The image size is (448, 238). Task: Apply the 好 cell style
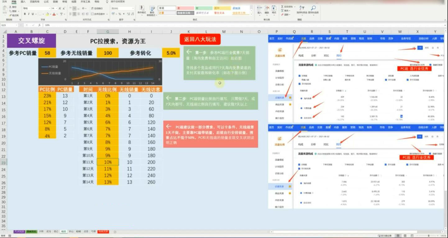(203, 8)
